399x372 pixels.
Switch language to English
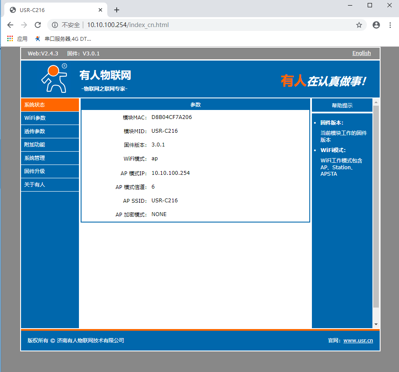coord(361,53)
